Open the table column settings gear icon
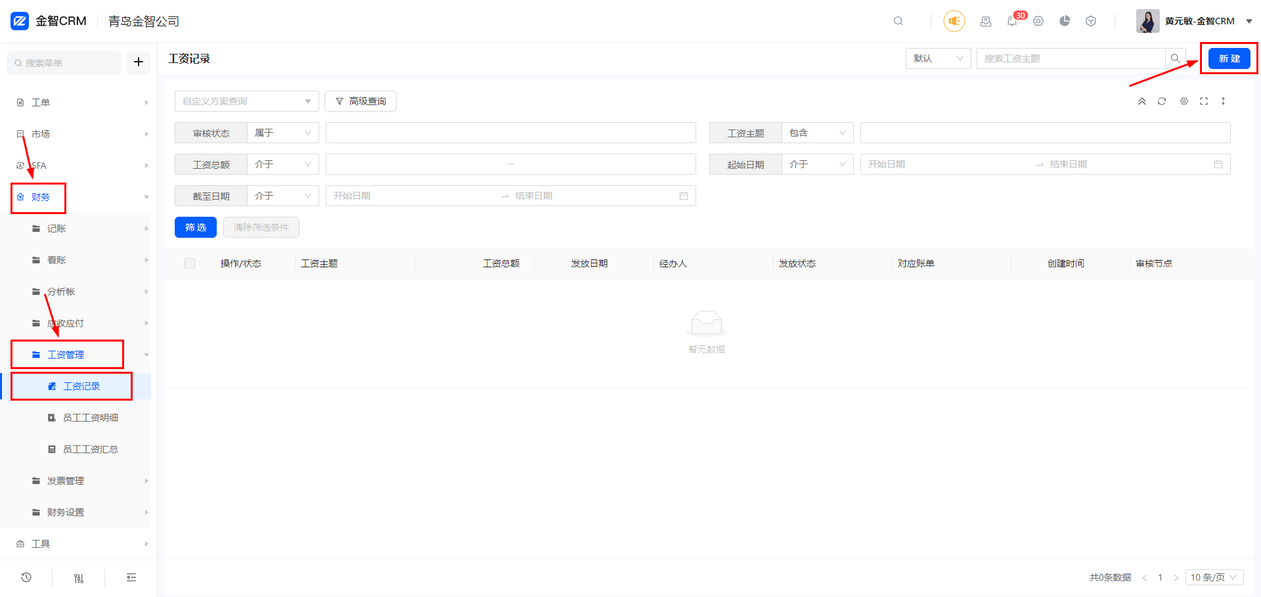 point(1184,101)
